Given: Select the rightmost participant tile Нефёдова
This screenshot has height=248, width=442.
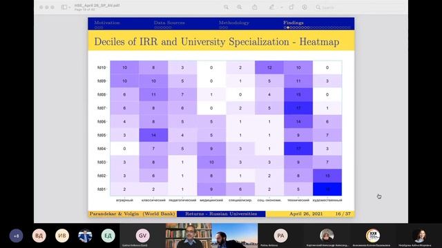Looking at the screenshot, I should click(x=419, y=236).
